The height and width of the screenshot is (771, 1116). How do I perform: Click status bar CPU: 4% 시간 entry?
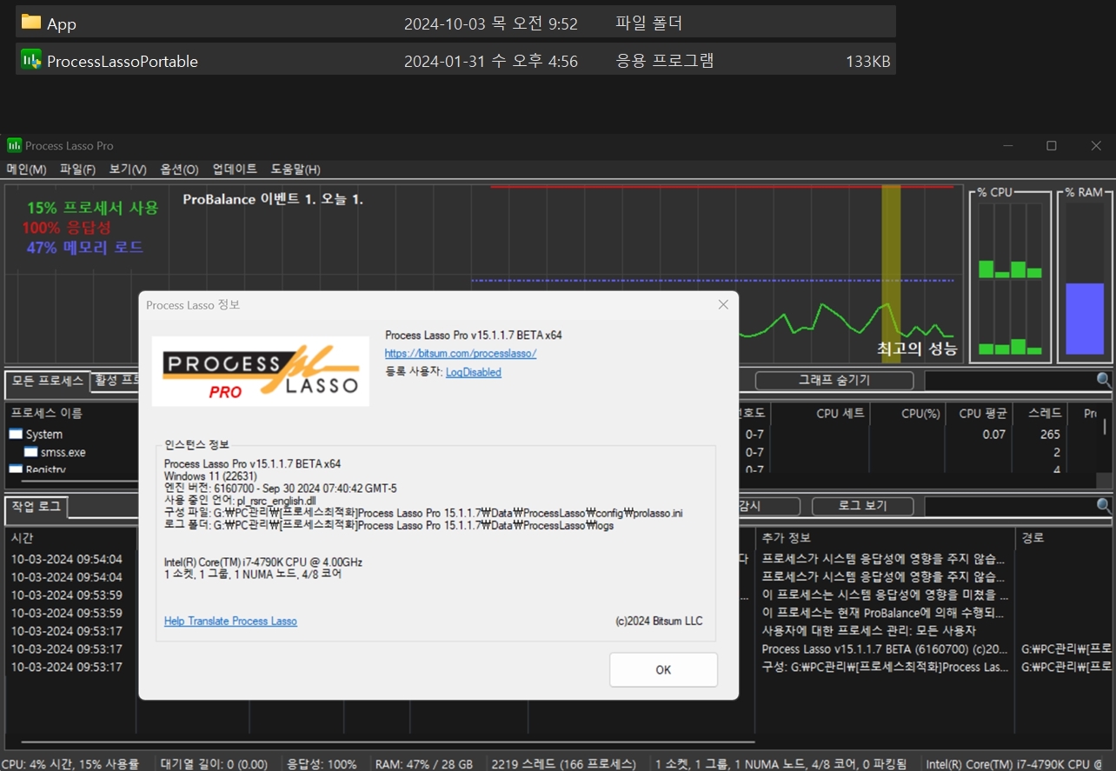(x=72, y=764)
